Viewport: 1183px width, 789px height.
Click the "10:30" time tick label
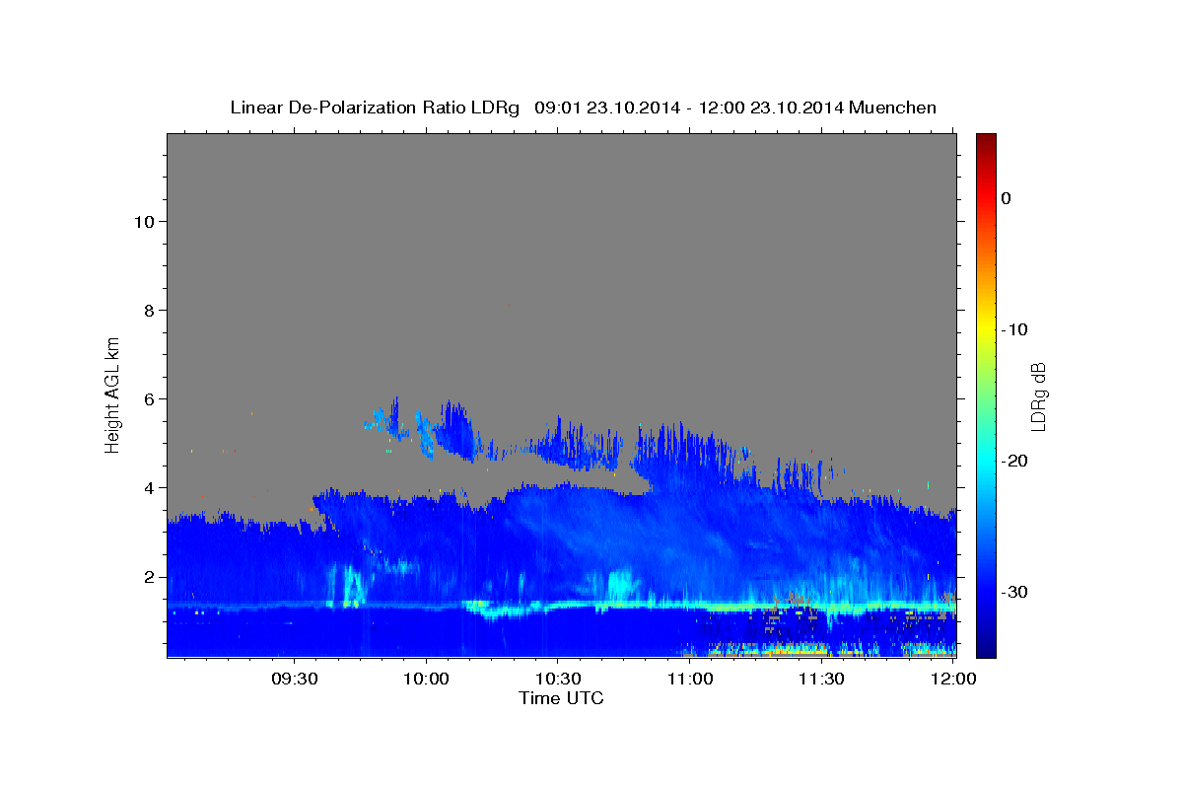[558, 679]
